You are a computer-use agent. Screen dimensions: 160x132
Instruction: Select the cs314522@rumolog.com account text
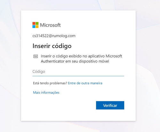coord(54,36)
